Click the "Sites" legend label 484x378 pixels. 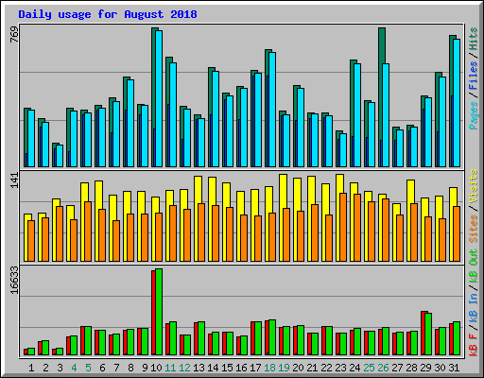(x=474, y=229)
